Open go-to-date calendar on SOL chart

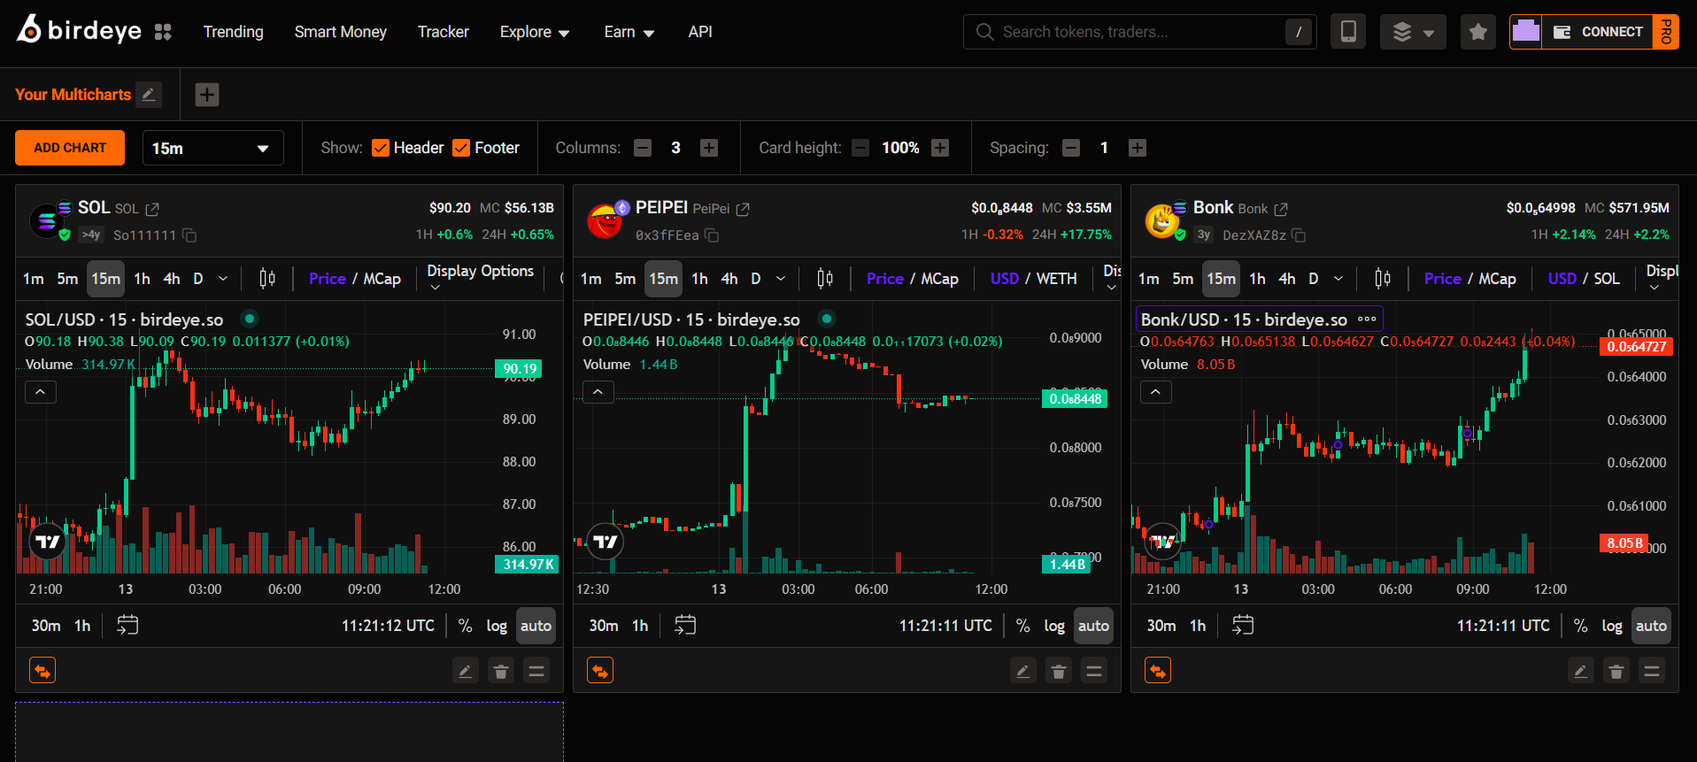click(x=127, y=626)
